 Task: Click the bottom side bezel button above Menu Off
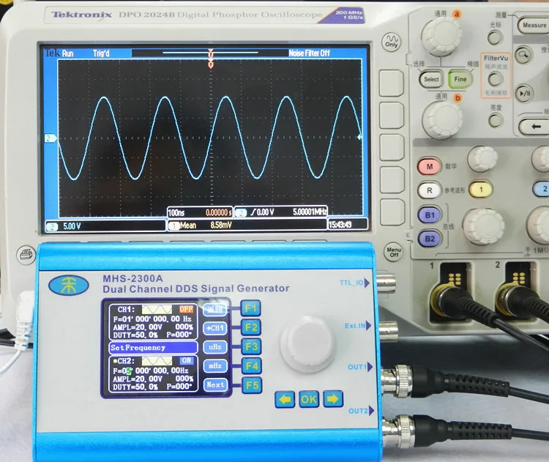pyautogui.click(x=392, y=212)
